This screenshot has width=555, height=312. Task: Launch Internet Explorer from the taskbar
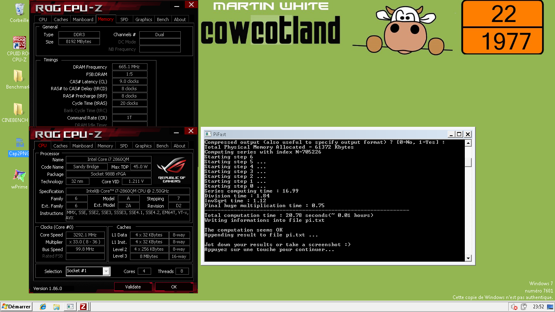43,307
